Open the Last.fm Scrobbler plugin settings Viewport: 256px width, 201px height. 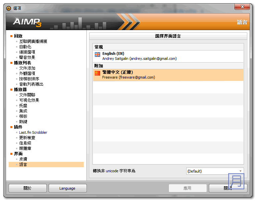[x=33, y=132]
